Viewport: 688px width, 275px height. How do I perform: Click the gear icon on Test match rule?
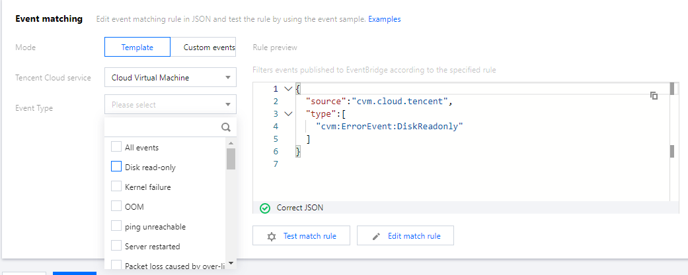tap(271, 236)
